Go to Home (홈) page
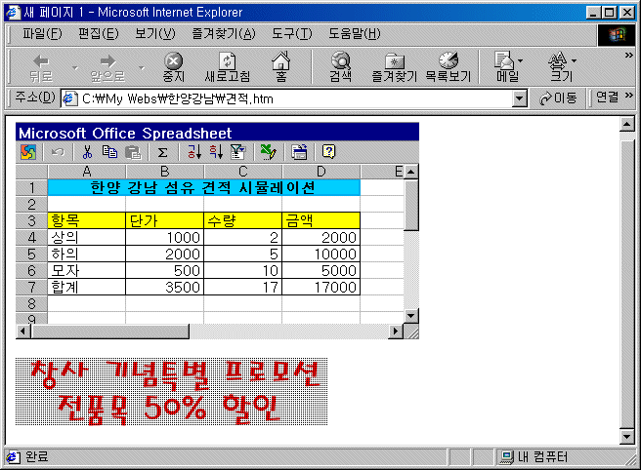Screen dimensions: 641x470 point(281,67)
